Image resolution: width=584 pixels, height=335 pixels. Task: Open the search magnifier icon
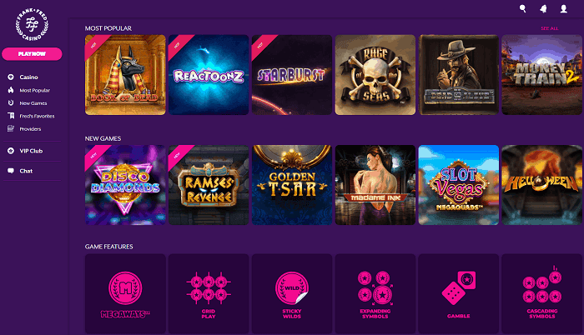523,8
